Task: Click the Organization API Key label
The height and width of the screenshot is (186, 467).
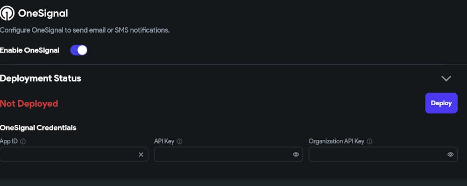Action: (x=336, y=141)
